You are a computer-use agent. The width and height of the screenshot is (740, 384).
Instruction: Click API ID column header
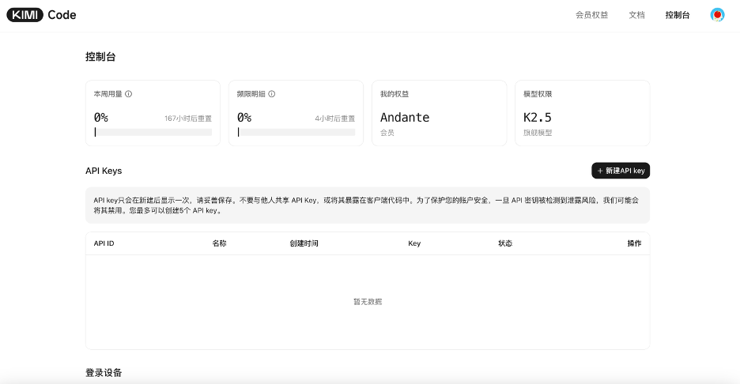click(104, 243)
